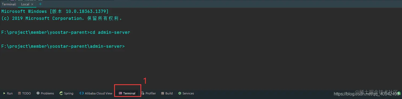Click the admin-server prompt line
The width and height of the screenshot is (402, 99).
coord(63,46)
